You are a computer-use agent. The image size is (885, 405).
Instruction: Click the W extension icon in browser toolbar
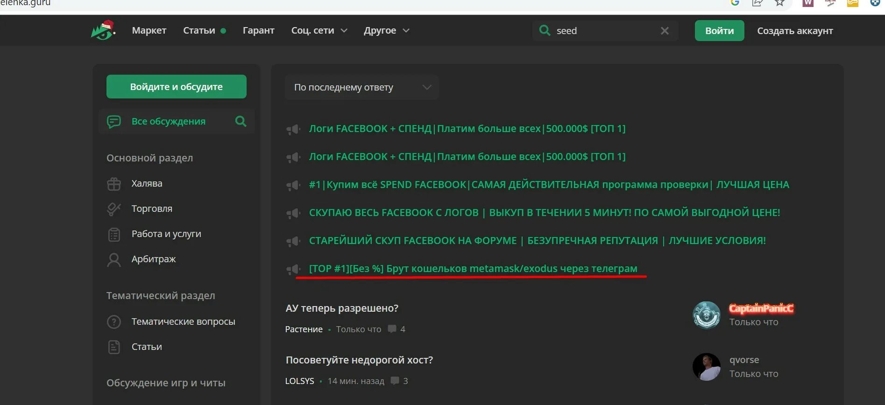[808, 3]
